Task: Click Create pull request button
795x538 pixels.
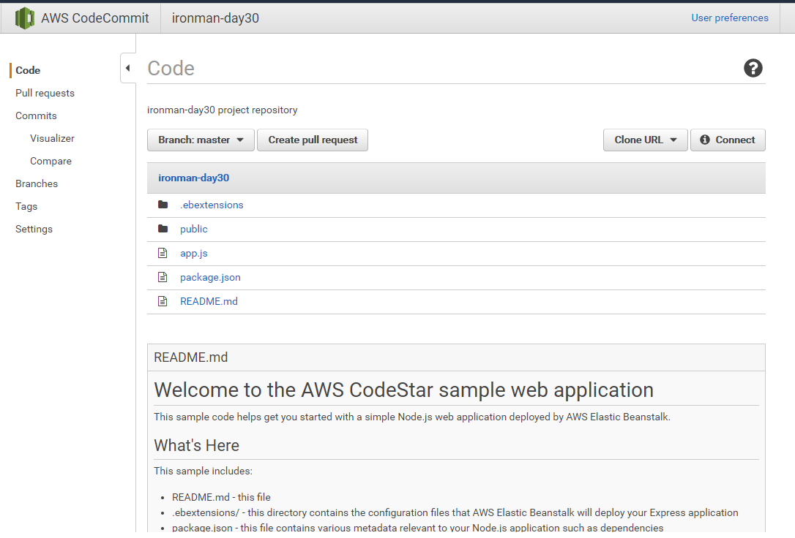Action: 313,140
